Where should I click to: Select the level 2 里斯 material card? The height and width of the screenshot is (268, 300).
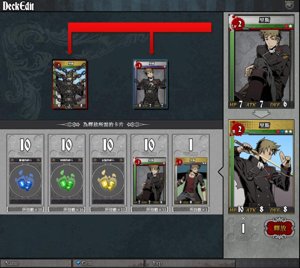(x=149, y=181)
